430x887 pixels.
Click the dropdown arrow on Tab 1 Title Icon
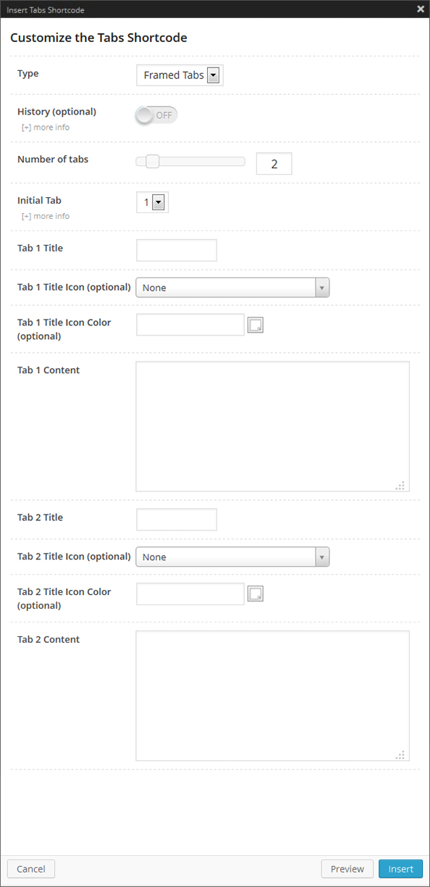coord(322,287)
